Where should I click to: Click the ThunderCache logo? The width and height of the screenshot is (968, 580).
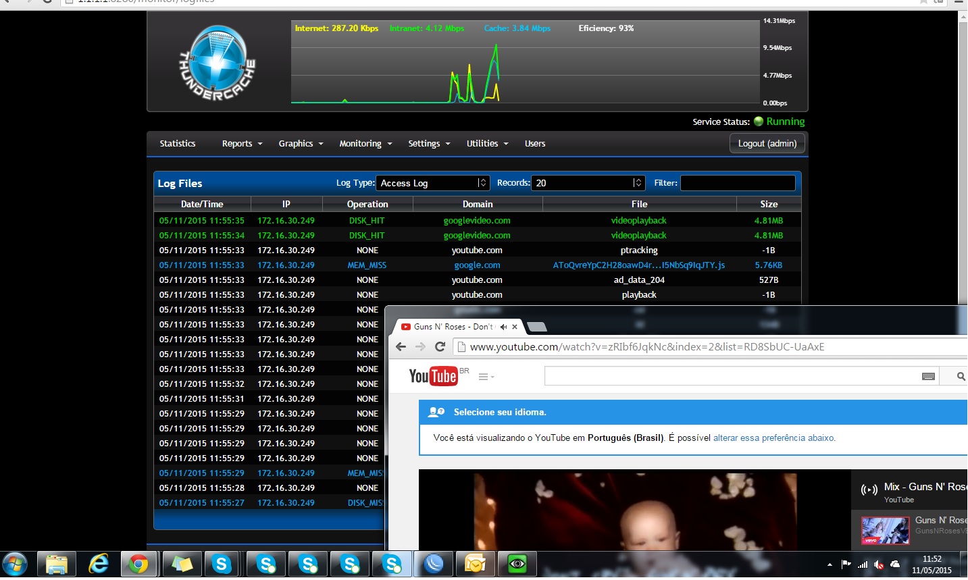click(218, 64)
